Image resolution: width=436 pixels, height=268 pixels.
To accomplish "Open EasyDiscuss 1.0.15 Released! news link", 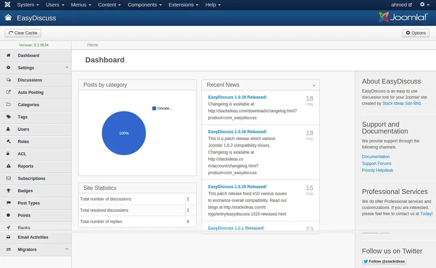I will click(237, 187).
